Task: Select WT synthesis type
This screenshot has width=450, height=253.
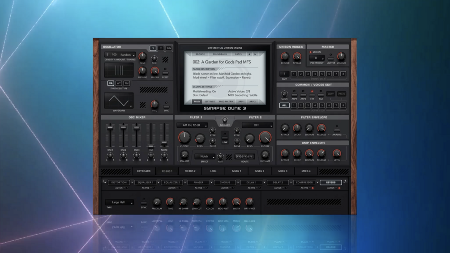Action: 119,84
